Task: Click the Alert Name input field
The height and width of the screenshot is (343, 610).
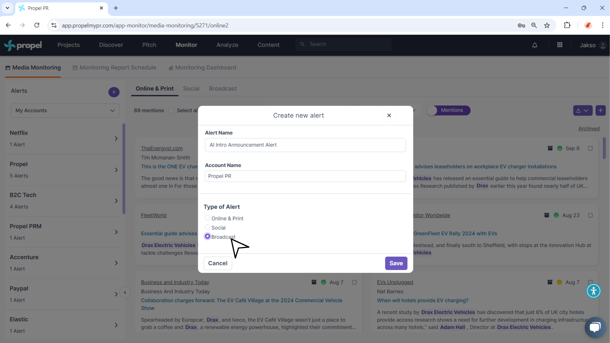Action: click(x=305, y=145)
